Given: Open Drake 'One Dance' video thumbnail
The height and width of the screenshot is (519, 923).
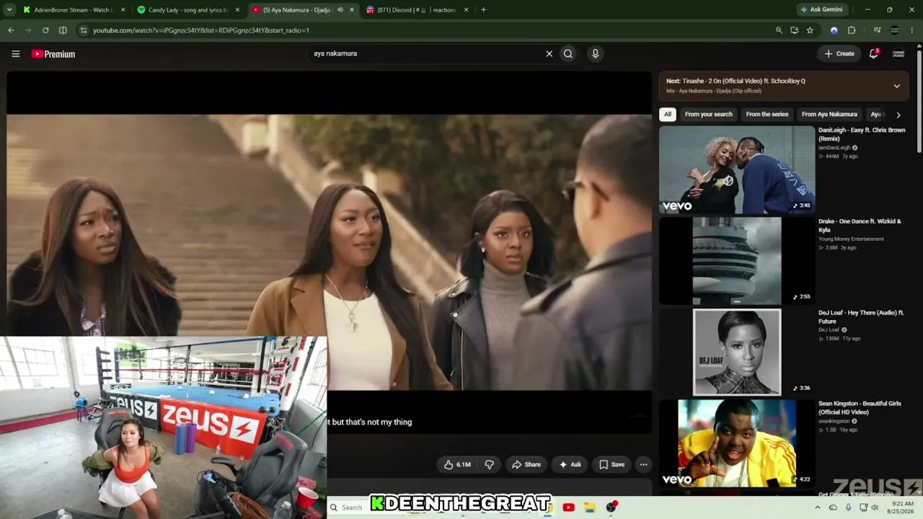Looking at the screenshot, I should (737, 261).
